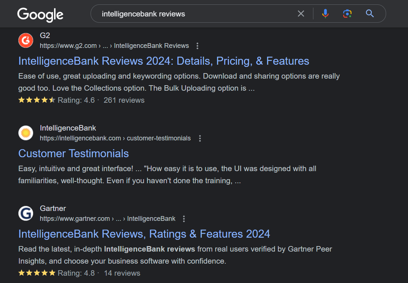The width and height of the screenshot is (408, 283).
Task: Open three-dot menu for IntelligenceBank result
Action: pos(200,138)
